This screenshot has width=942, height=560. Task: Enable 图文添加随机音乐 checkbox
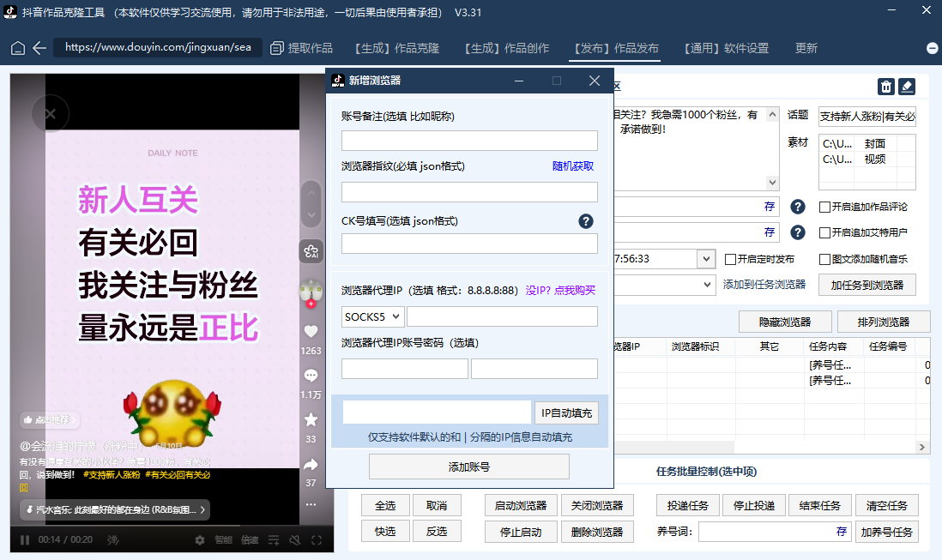(x=824, y=259)
